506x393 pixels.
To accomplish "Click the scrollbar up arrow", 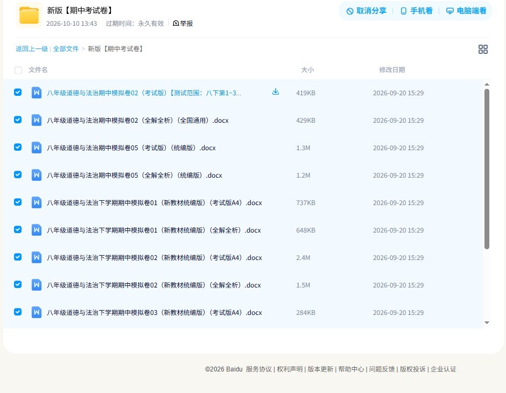I will click(x=487, y=85).
